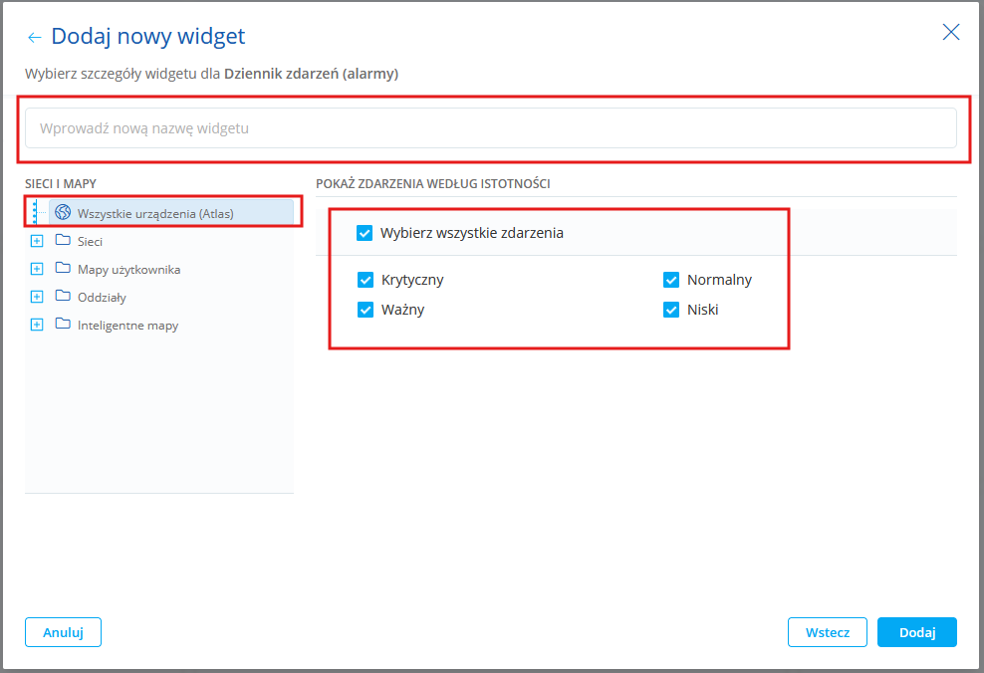This screenshot has width=984, height=673.
Task: Uncheck the Krytyczny severity checkbox
Action: (366, 280)
